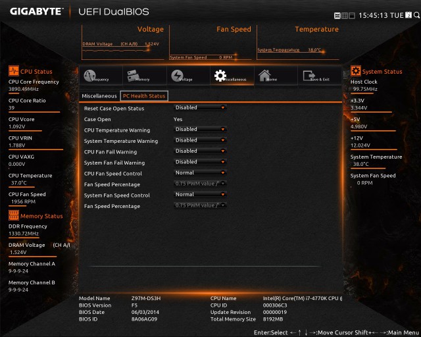This screenshot has height=337, width=421.
Task: Select the grid view mode icon
Action: coord(345,16)
